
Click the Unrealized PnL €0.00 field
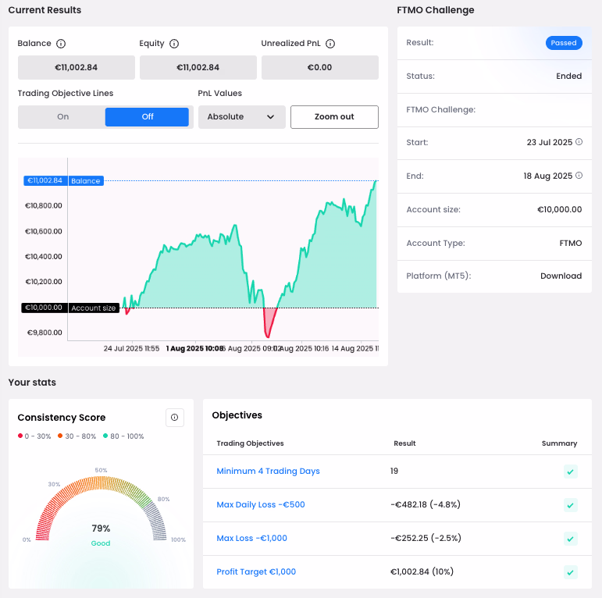pyautogui.click(x=320, y=68)
